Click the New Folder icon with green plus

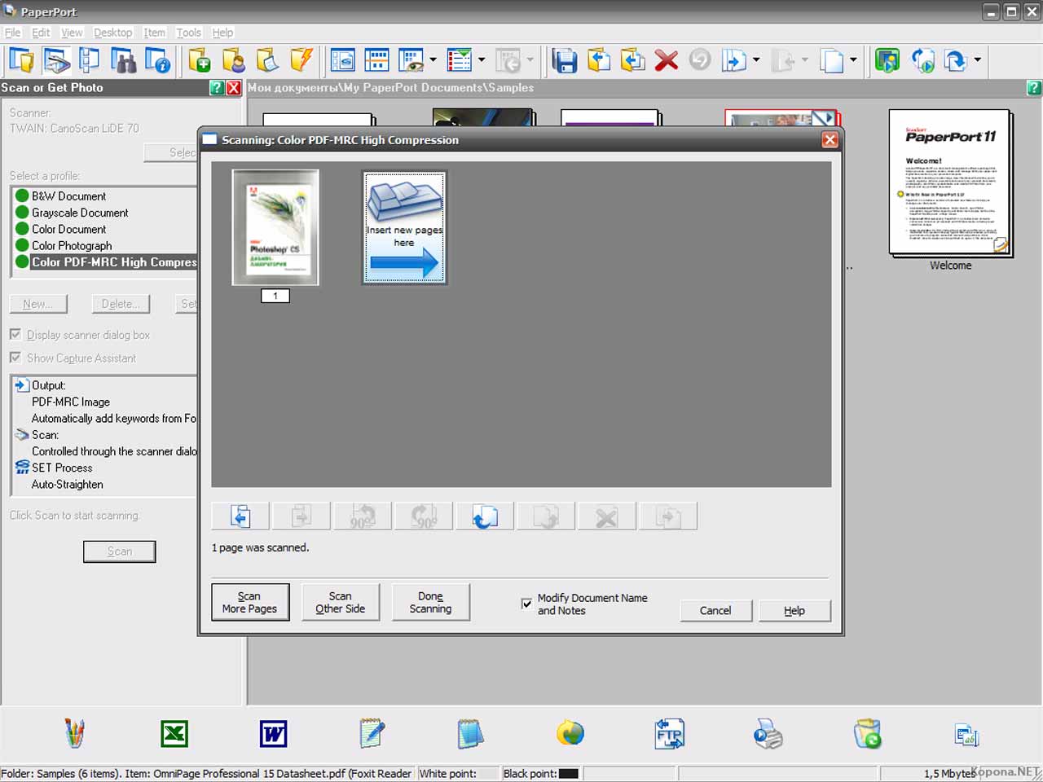pos(200,60)
